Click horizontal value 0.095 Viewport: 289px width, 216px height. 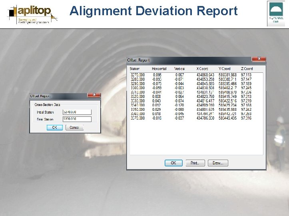(157, 75)
